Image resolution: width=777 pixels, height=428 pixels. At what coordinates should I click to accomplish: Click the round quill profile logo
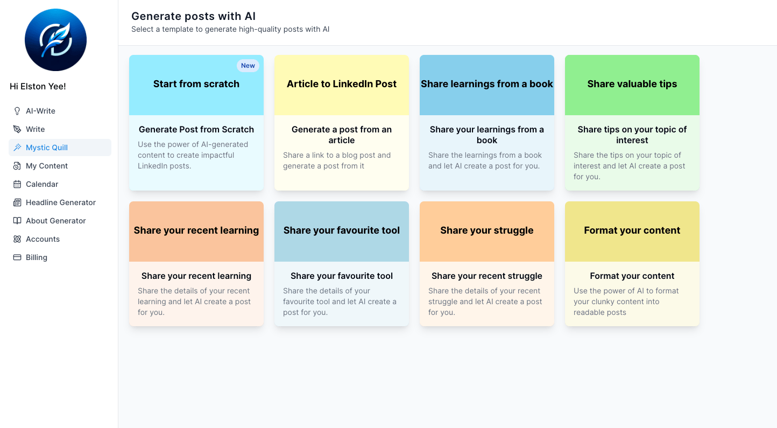[x=56, y=40]
